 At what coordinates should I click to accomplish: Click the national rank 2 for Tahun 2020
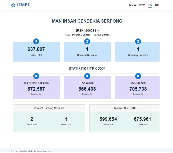32,119
